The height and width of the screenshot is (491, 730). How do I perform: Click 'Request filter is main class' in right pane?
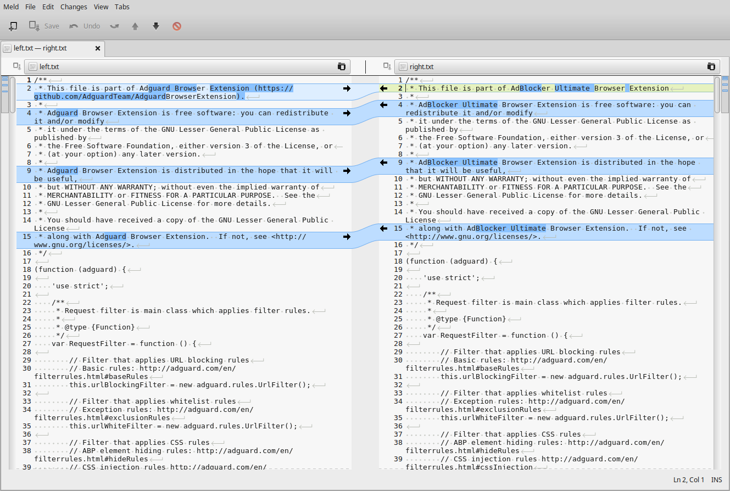pyautogui.click(x=559, y=303)
